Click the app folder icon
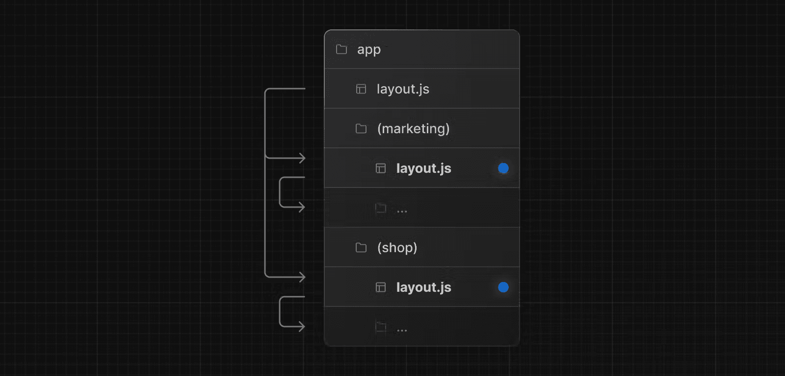Viewport: 785px width, 376px height. [341, 49]
